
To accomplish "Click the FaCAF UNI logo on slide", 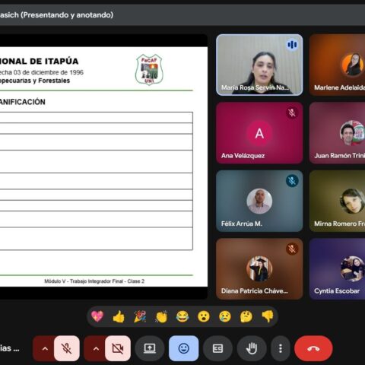I will [x=149, y=69].
